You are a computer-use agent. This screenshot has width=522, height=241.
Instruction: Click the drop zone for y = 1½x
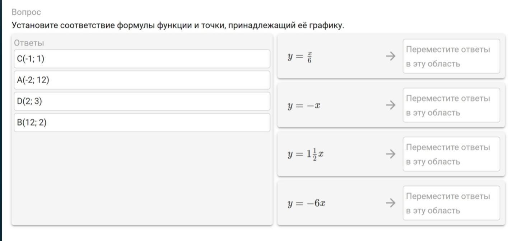[x=451, y=154]
